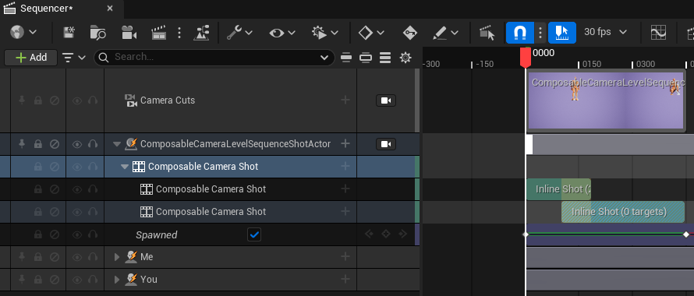Open the pencil edit options dropdown
This screenshot has width=694, height=296.
click(445, 32)
